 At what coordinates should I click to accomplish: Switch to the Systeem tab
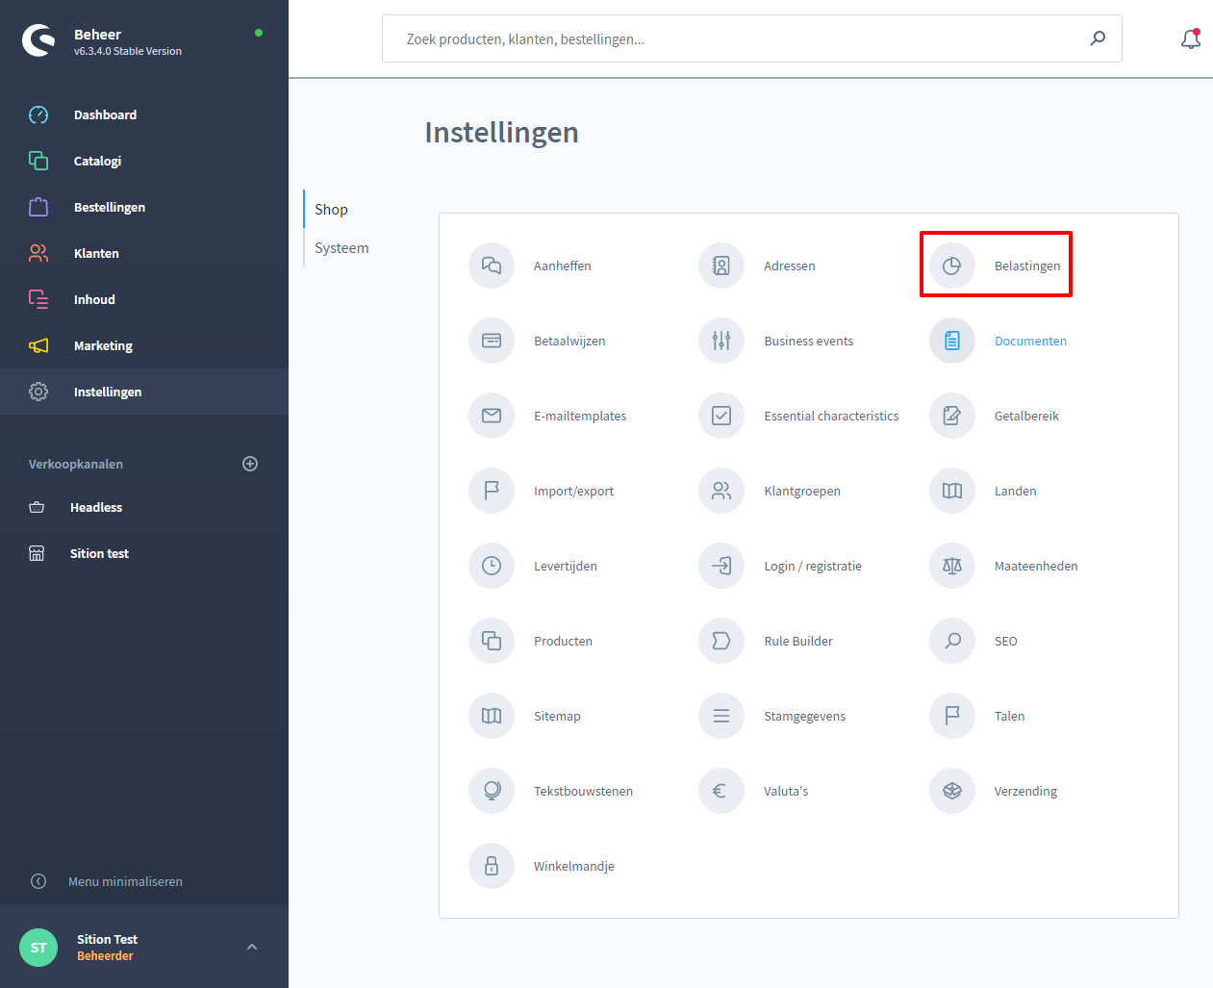(341, 248)
